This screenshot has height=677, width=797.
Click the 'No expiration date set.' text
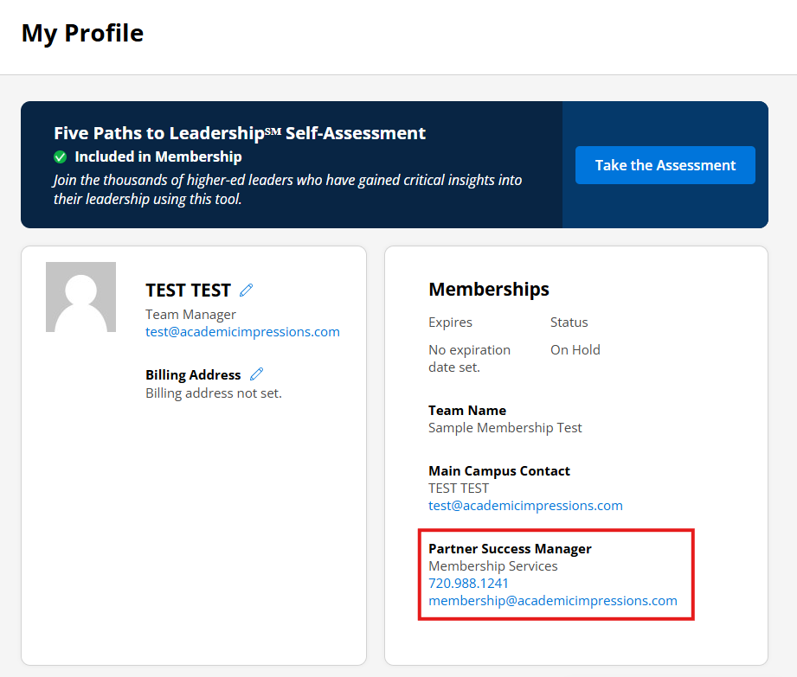coord(469,358)
